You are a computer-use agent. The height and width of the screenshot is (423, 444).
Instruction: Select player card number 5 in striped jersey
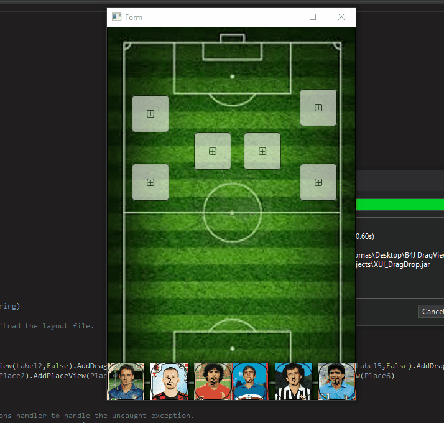tap(294, 381)
